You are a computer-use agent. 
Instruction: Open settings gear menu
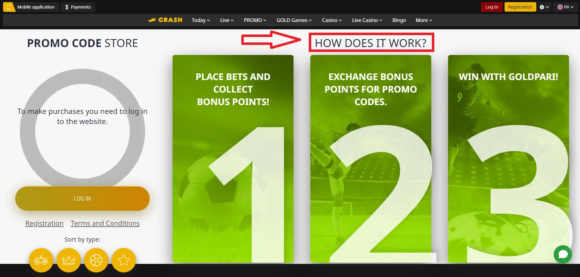pyautogui.click(x=544, y=7)
